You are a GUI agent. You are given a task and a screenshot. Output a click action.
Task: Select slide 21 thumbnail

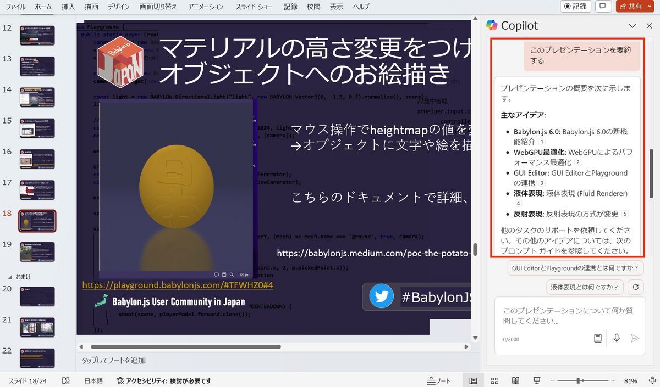pos(37,327)
